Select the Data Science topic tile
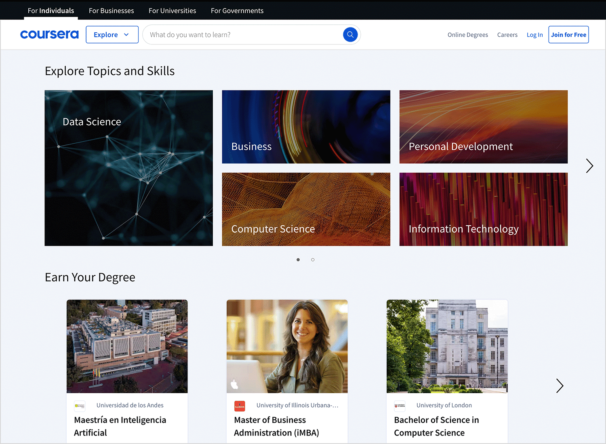The width and height of the screenshot is (606, 444). 128,168
